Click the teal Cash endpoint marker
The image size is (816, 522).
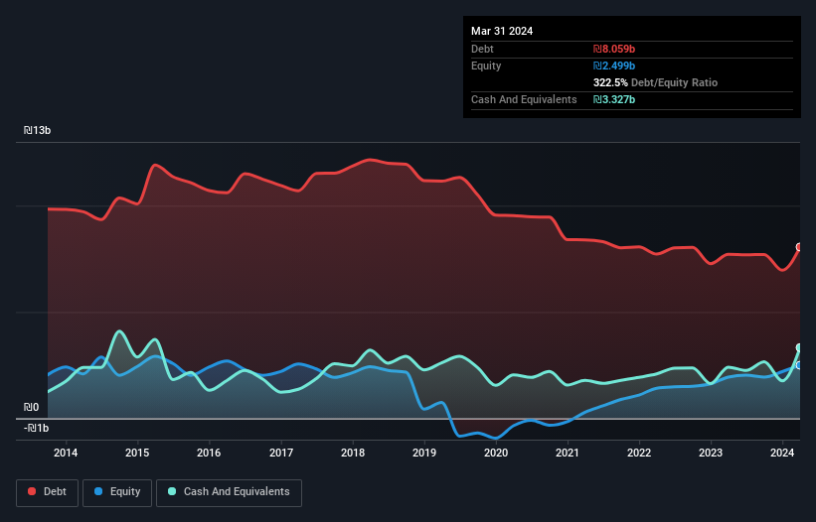(799, 347)
